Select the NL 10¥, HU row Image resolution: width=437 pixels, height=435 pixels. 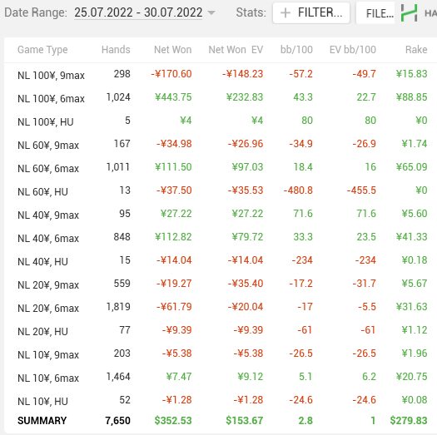tap(221, 400)
